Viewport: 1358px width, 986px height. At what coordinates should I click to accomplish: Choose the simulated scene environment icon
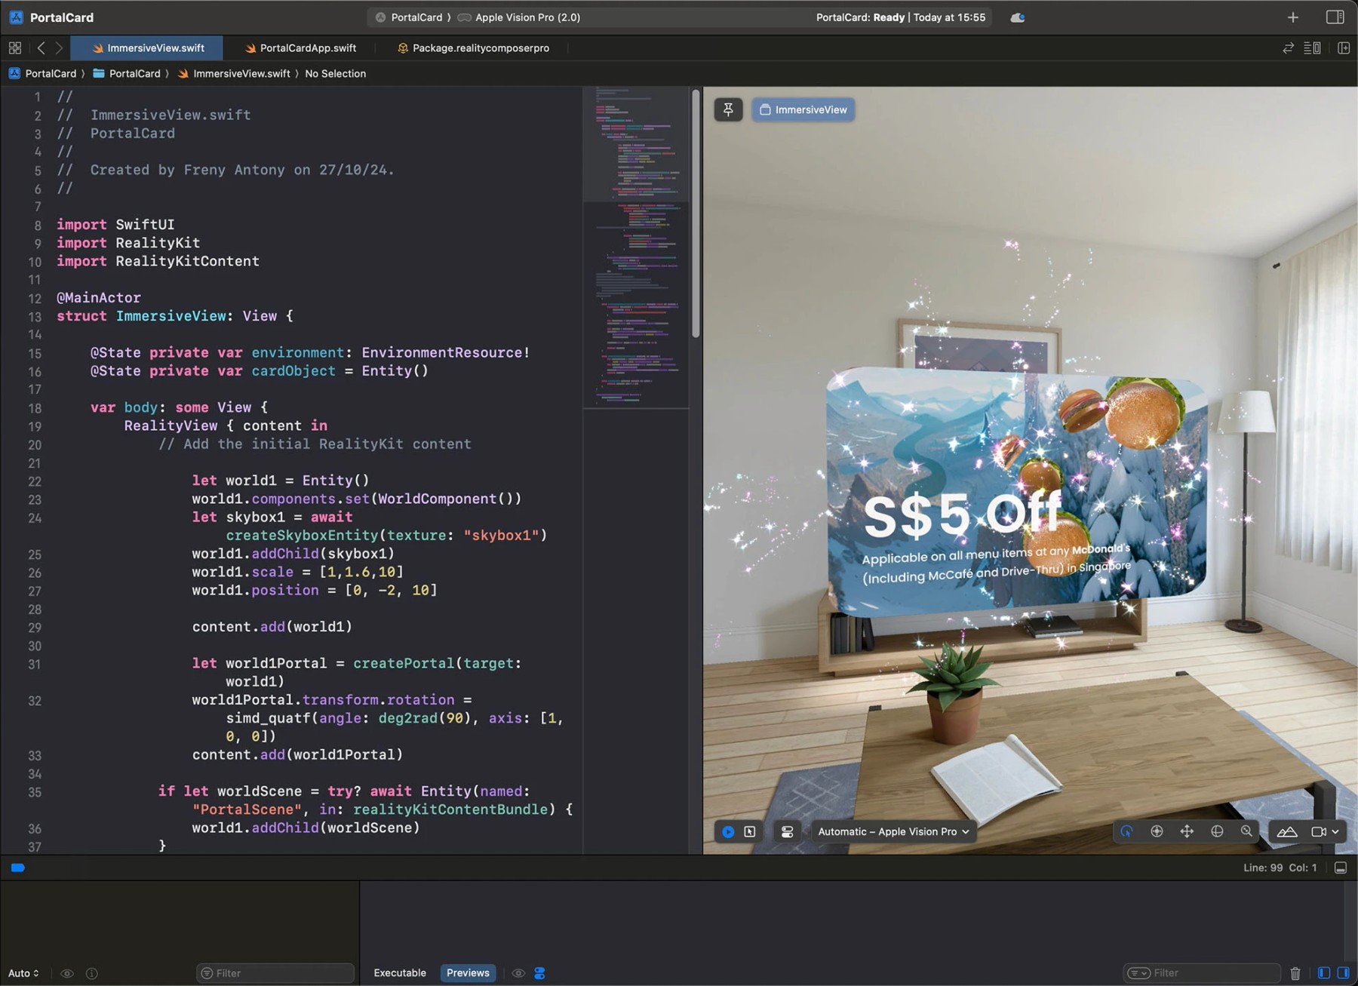[x=1287, y=831]
